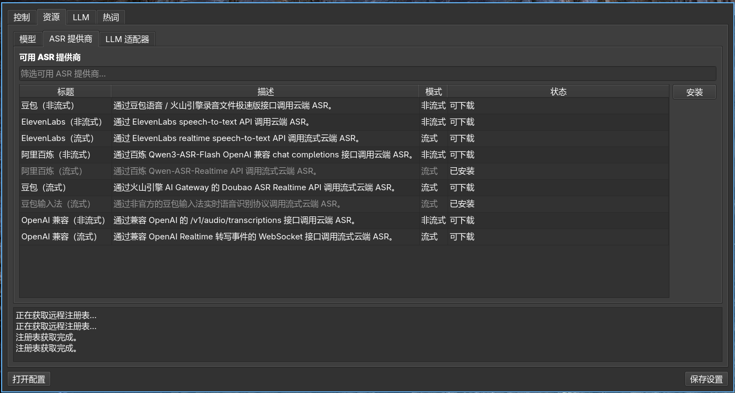This screenshot has height=393, width=735.
Task: Click the 安装 button
Action: pyautogui.click(x=695, y=92)
